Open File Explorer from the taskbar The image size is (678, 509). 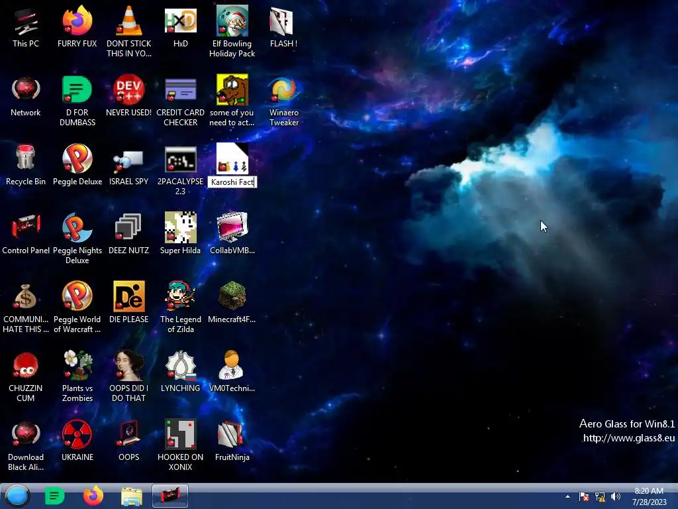point(132,496)
